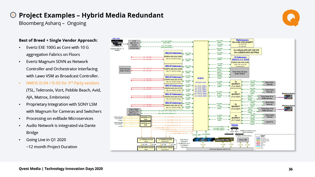Click the '2x MVIPR1T (FL7 M&R)' box
This screenshot has height=177, width=315.
[236, 118]
